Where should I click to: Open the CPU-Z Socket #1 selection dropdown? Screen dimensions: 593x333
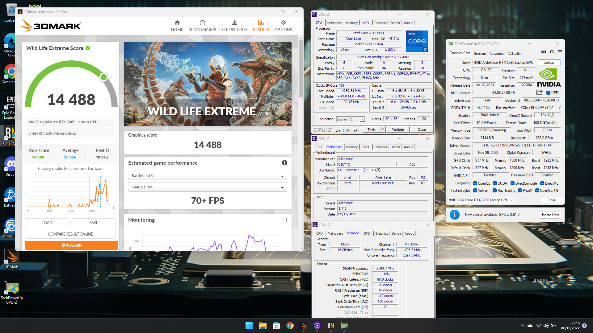[x=351, y=119]
